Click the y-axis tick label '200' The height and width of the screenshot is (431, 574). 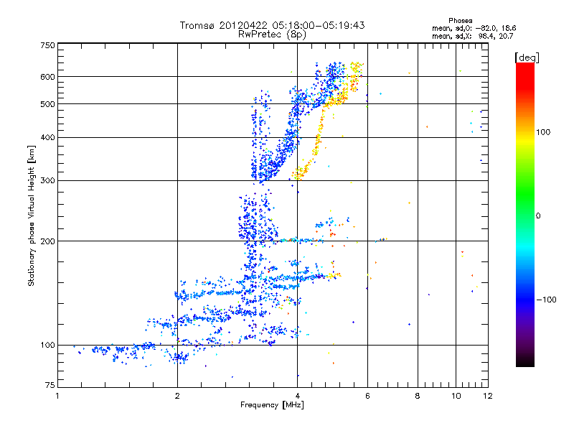(x=47, y=241)
